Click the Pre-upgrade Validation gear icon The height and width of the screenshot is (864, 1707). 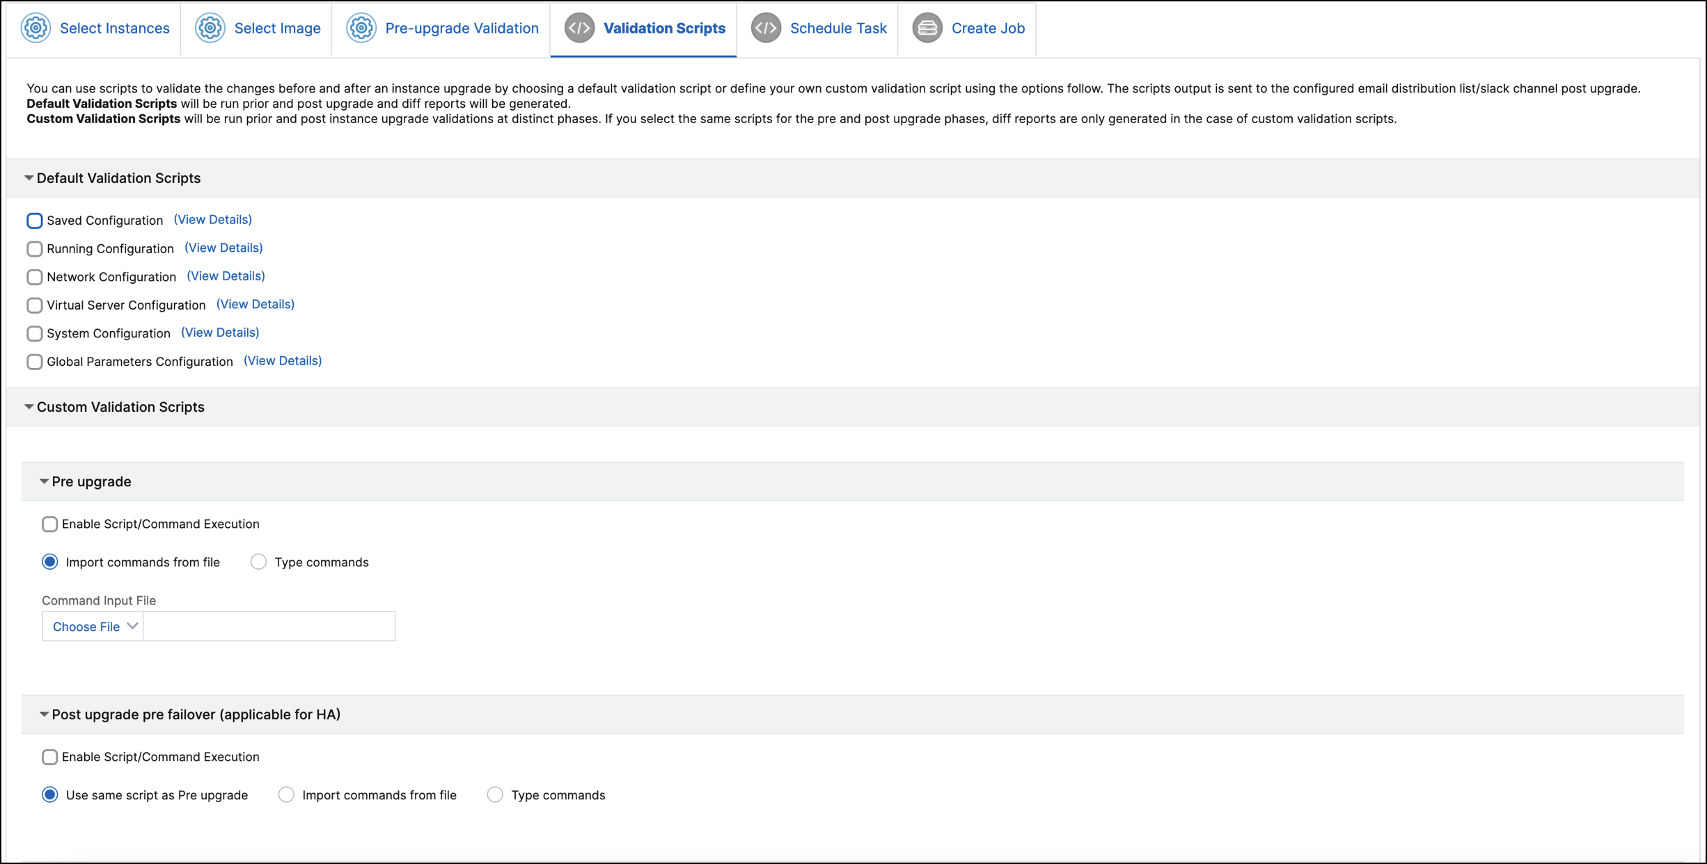(x=361, y=28)
